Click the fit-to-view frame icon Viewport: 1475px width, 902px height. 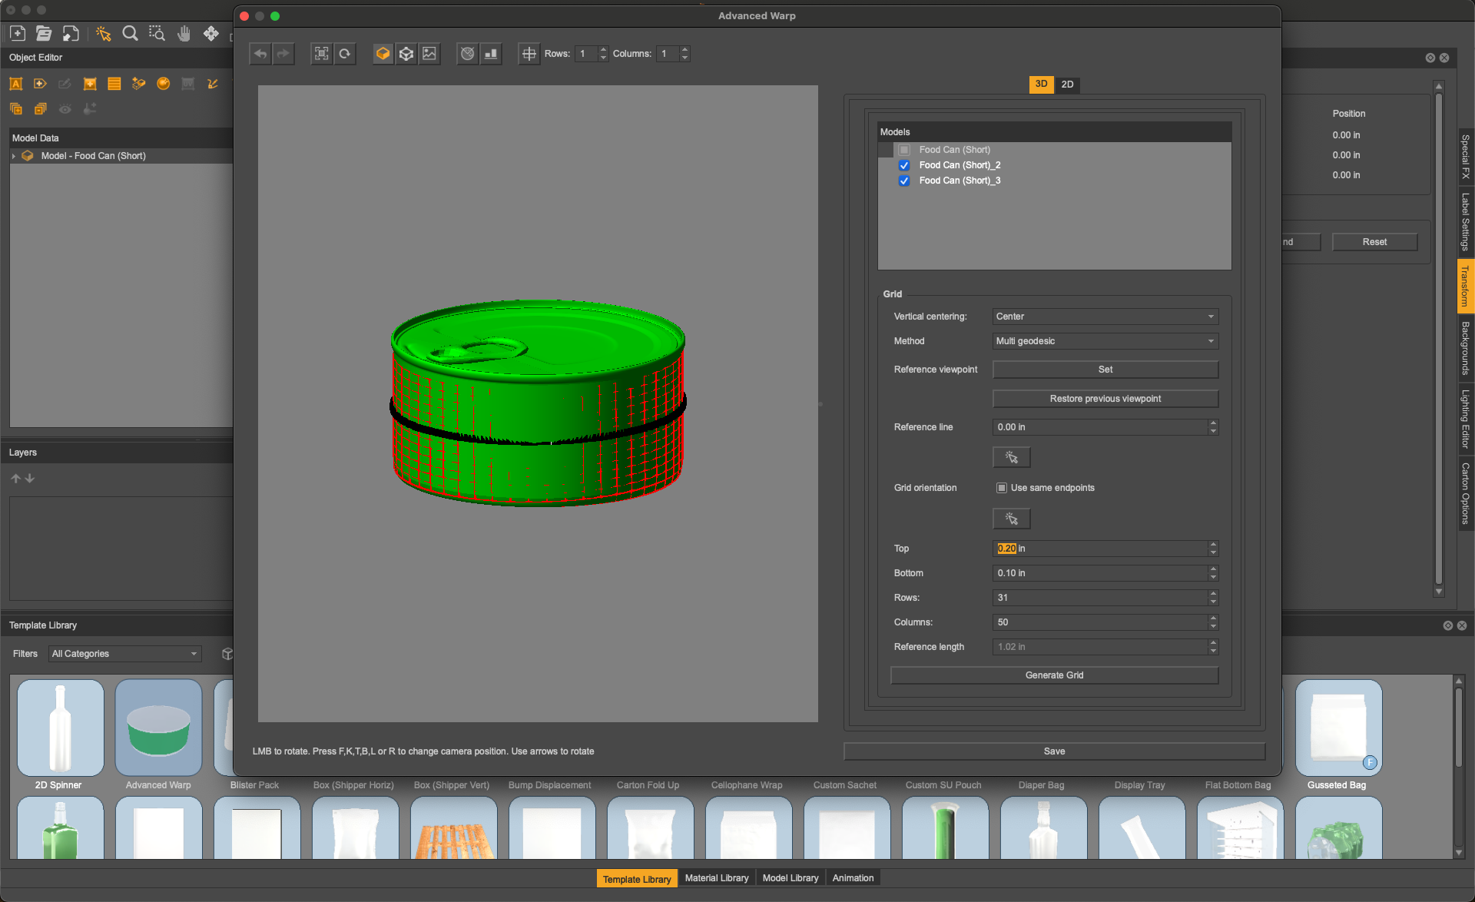tap(321, 54)
